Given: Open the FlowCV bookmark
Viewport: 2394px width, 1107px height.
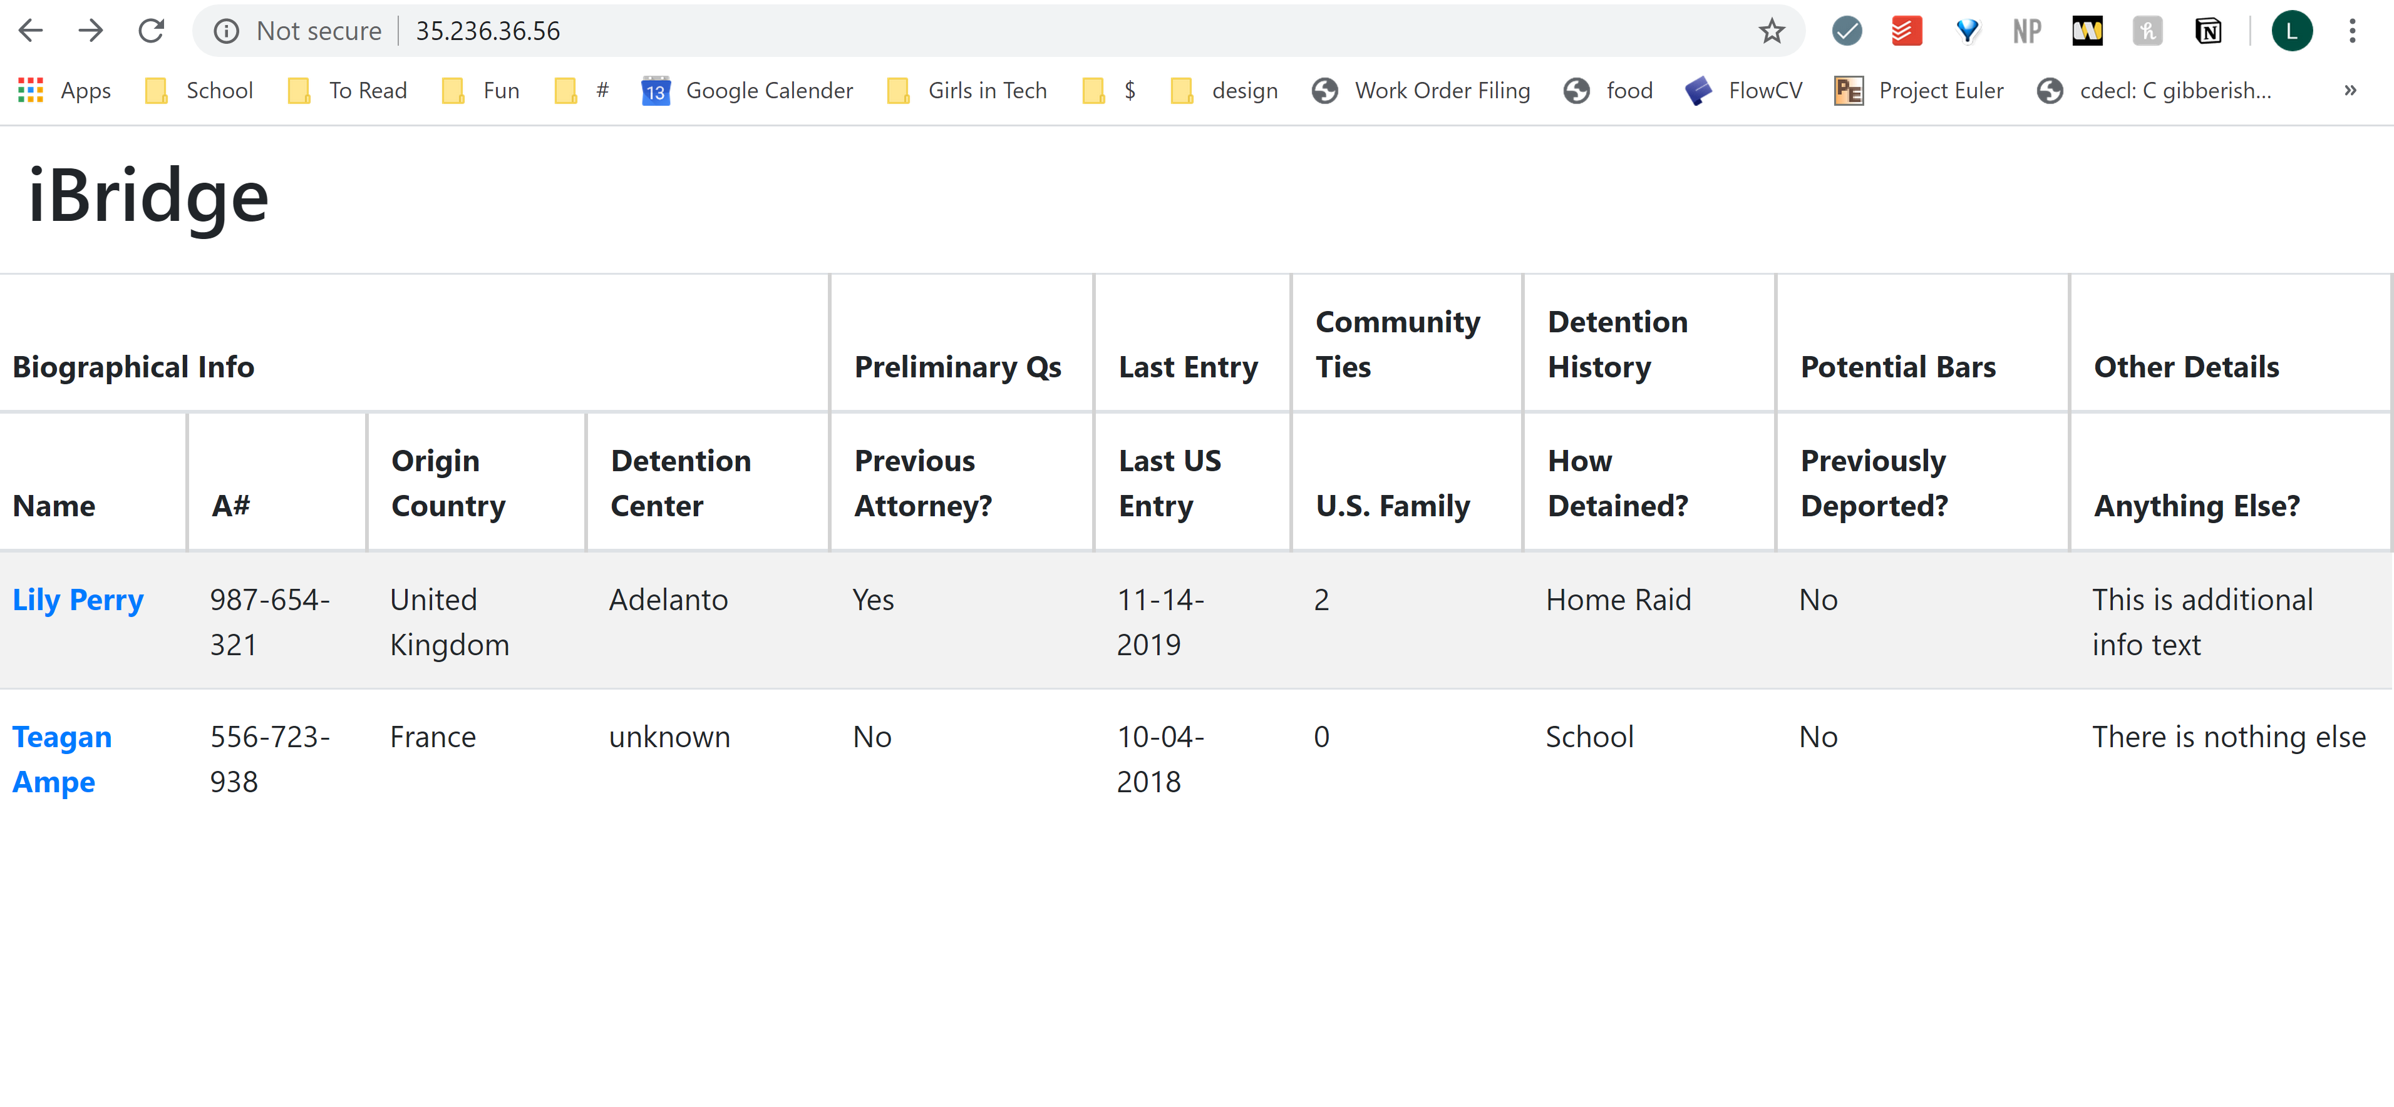Looking at the screenshot, I should click(1743, 90).
